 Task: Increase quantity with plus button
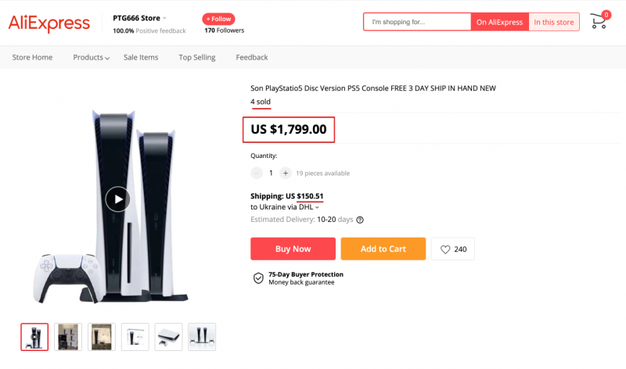coord(286,173)
